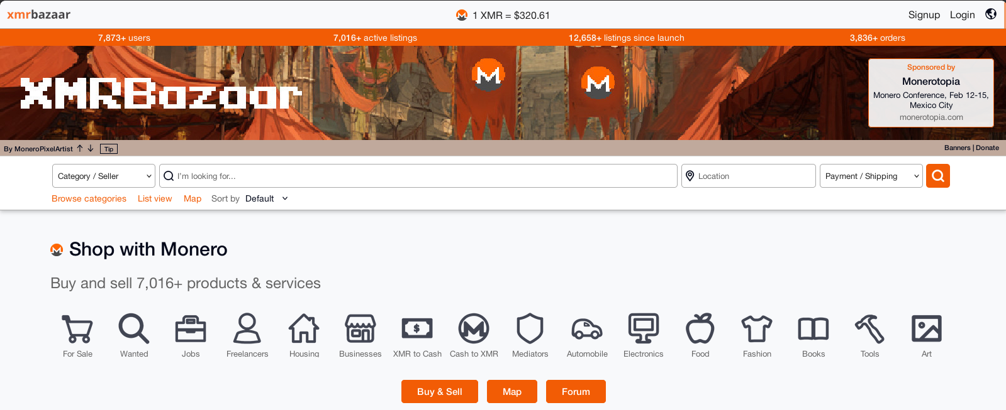Open the Signup link
The height and width of the screenshot is (410, 1006).
pos(924,15)
